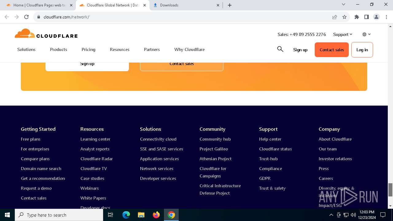
Task: Click orange Contact sales header button
Action: click(332, 50)
